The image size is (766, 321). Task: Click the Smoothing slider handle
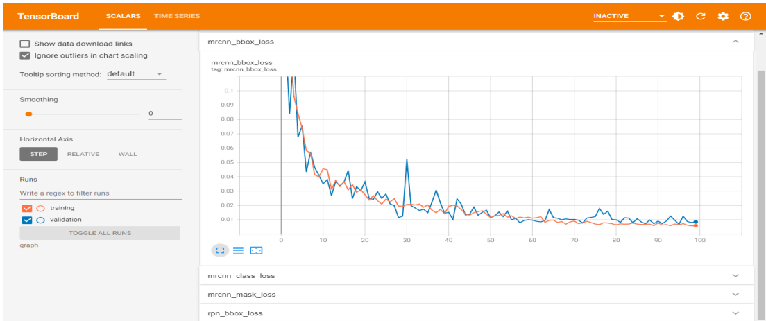[28, 114]
